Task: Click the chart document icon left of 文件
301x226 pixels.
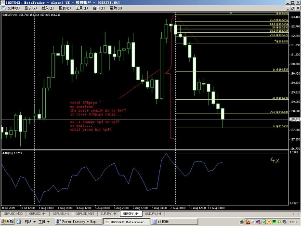Action: click(x=3, y=8)
